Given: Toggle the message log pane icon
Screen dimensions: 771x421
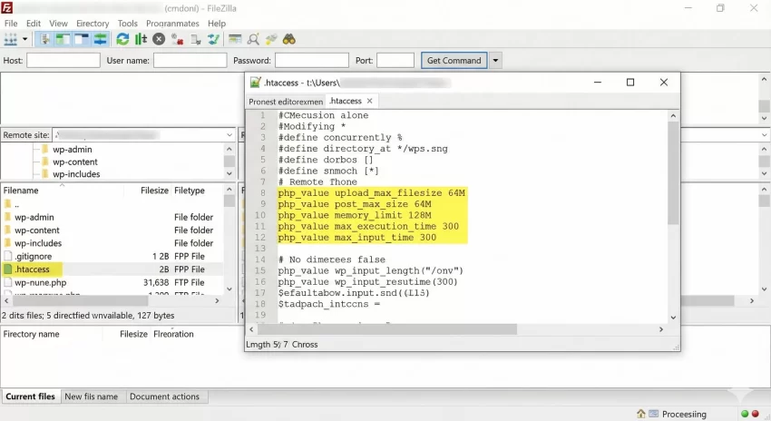Looking at the screenshot, I should (x=45, y=39).
